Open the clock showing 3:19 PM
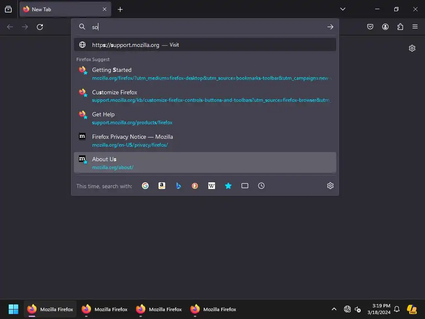Image resolution: width=425 pixels, height=319 pixels. [x=379, y=309]
